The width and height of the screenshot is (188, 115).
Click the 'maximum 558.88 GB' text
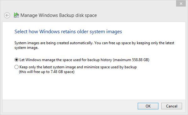(x=131, y=60)
